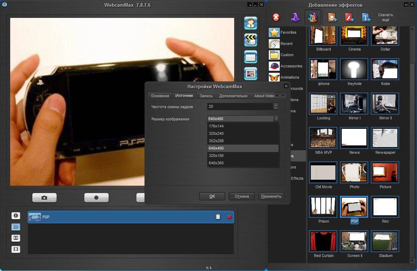Select the screen capture source icon
417x271 pixels.
pyautogui.click(x=251, y=57)
